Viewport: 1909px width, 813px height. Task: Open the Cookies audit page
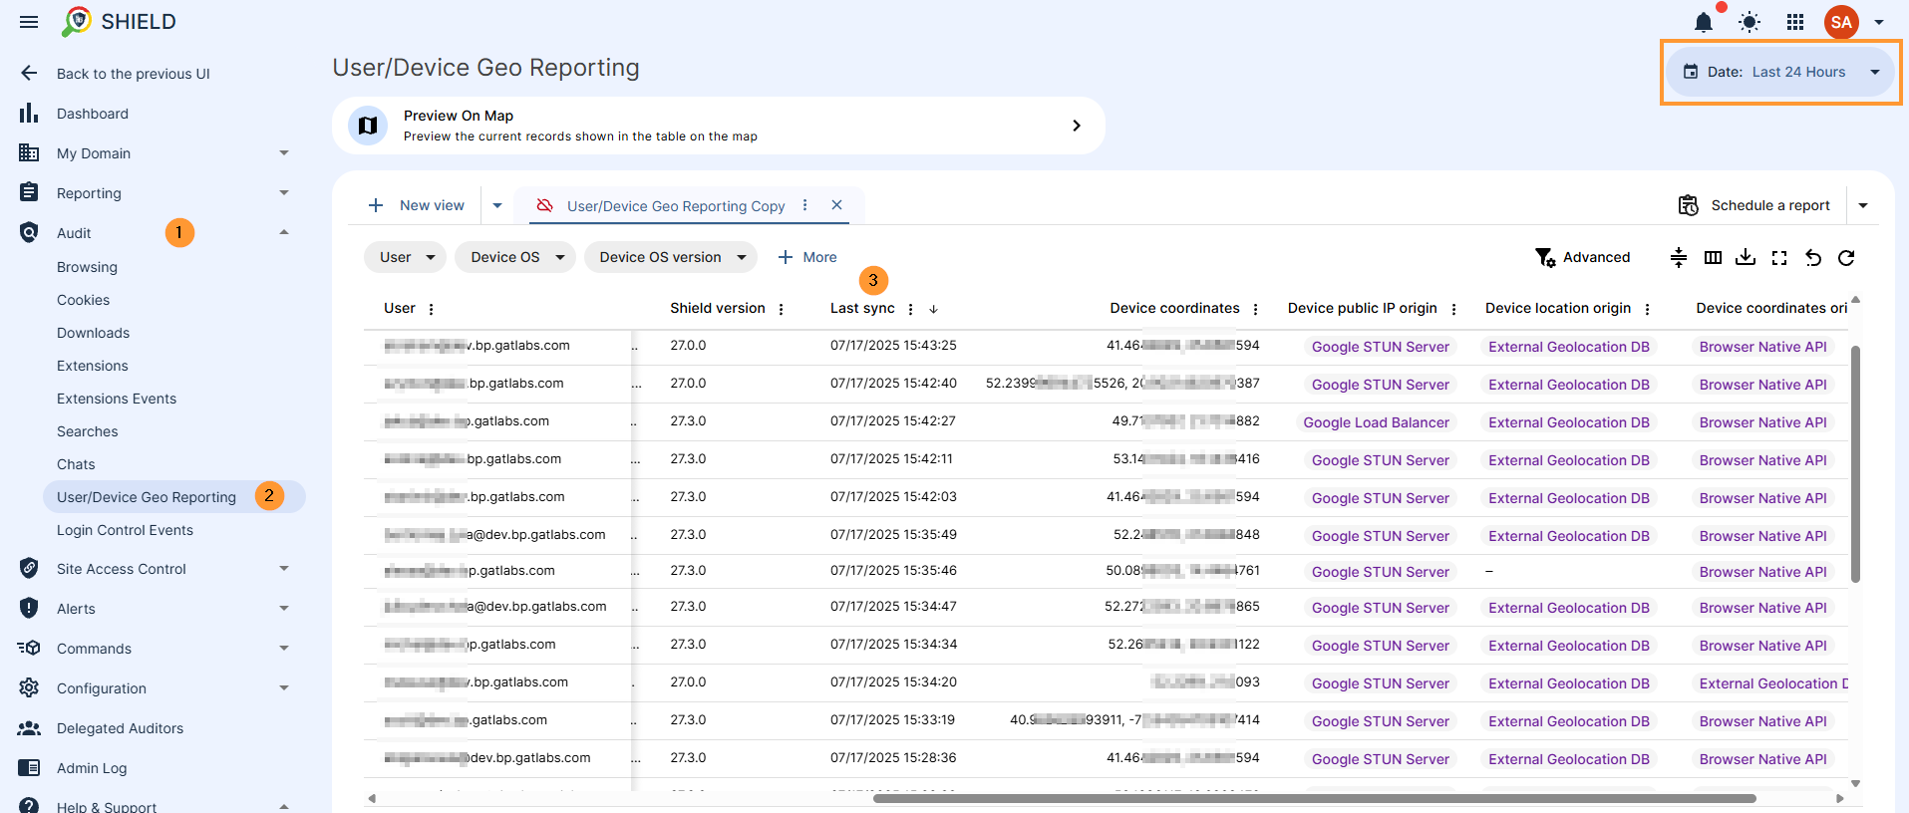83,300
